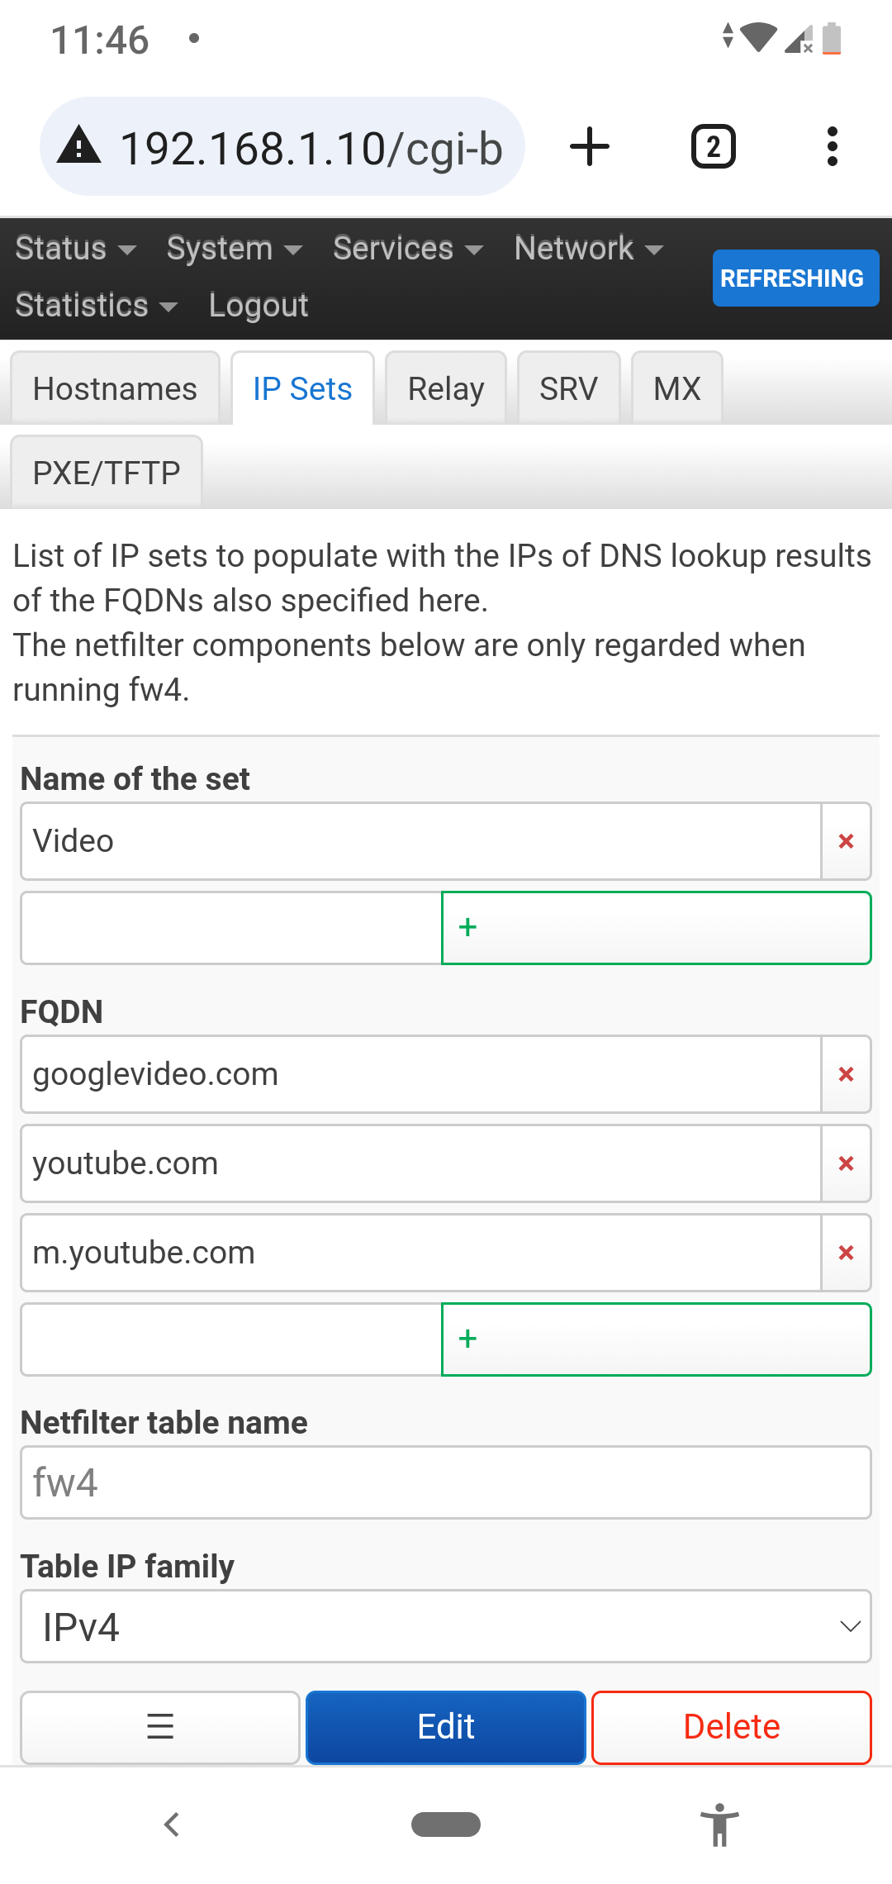This screenshot has width=892, height=1884.
Task: Delete the googlevideo.com FQDN entry
Action: [x=846, y=1074]
